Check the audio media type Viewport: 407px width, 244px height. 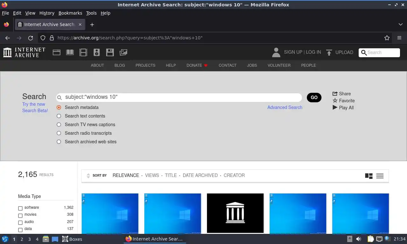[x=20, y=223]
